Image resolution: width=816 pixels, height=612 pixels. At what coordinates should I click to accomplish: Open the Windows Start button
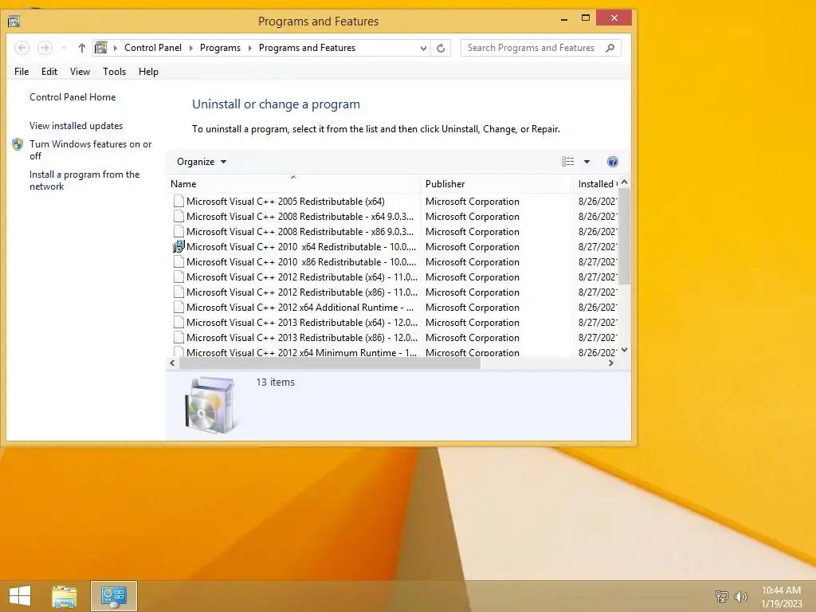[20, 596]
